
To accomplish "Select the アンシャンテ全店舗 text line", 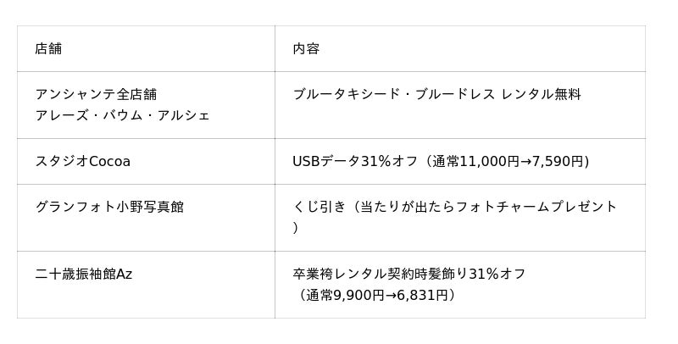I will [x=96, y=95].
